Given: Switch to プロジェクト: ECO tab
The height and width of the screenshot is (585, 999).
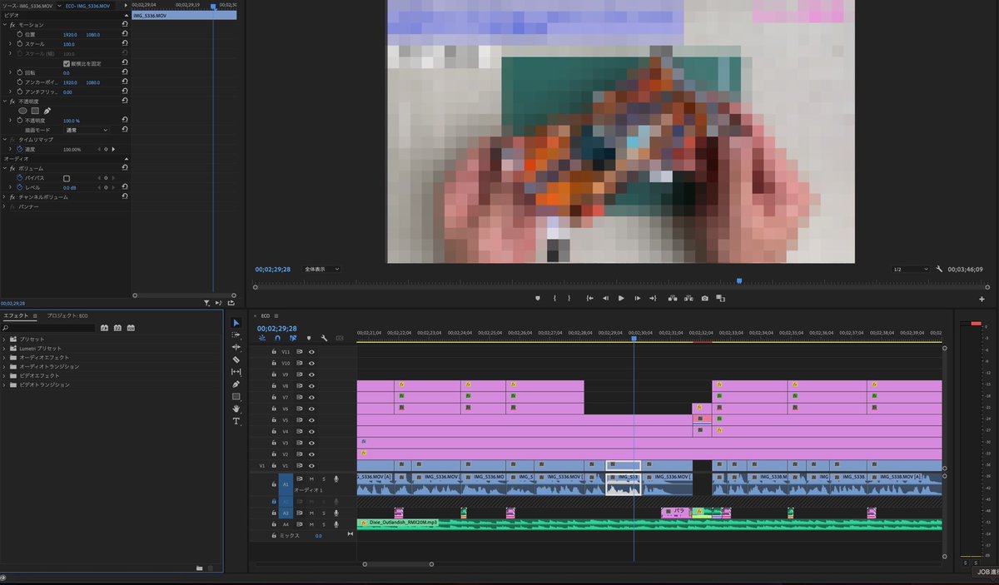Looking at the screenshot, I should coord(67,315).
